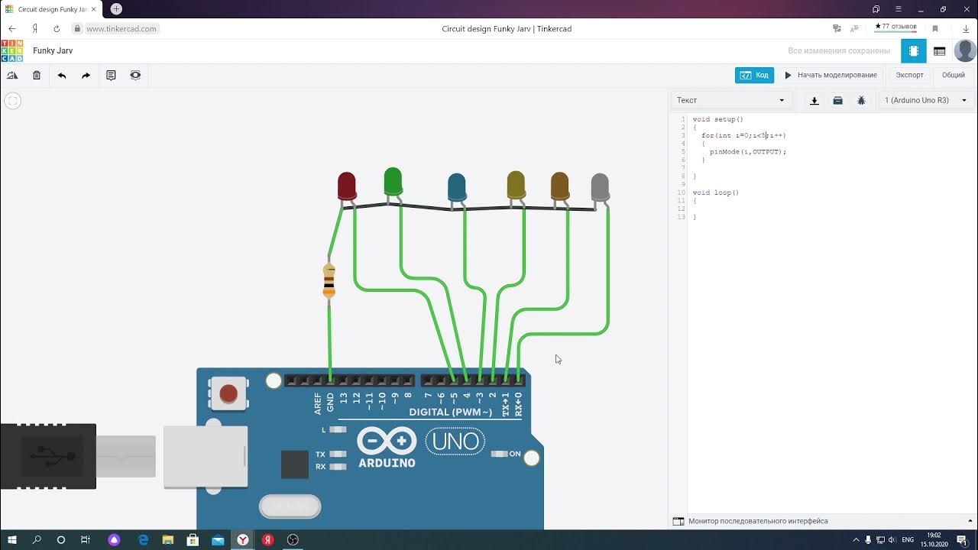Screen dimensions: 978x550
Task: Click code line pinMode(i,OUTPUT);
Action: (747, 152)
